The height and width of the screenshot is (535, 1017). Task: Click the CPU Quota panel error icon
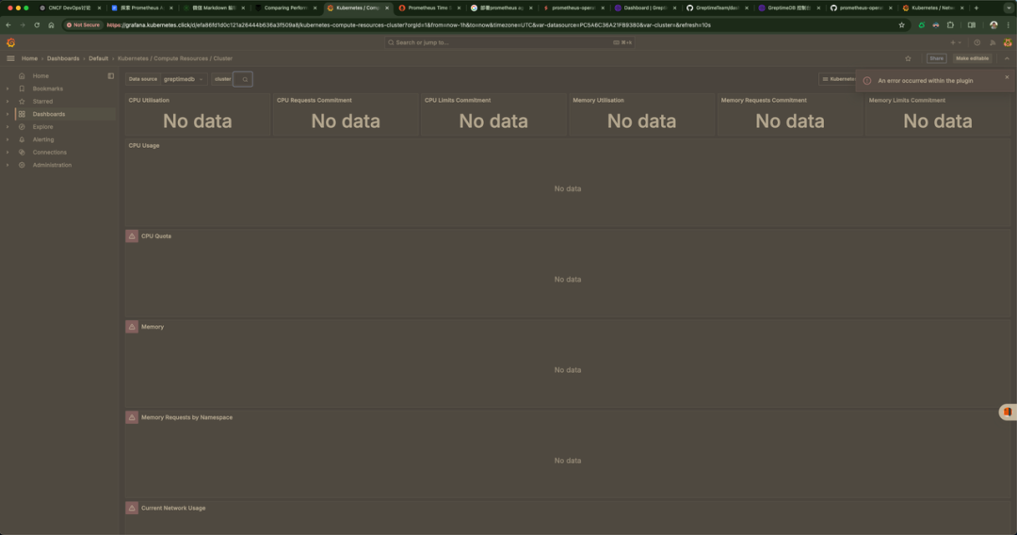click(x=132, y=235)
